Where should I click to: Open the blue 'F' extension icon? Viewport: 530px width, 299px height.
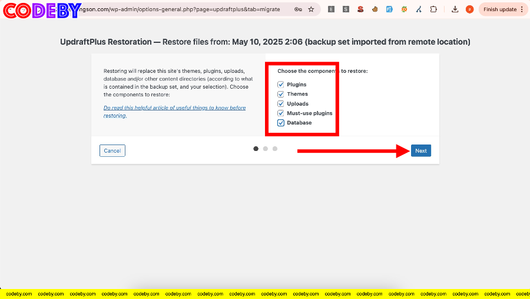(389, 9)
